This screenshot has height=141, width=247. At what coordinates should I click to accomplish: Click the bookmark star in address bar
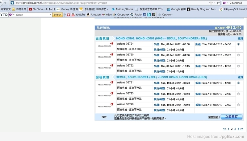(x=211, y=3)
